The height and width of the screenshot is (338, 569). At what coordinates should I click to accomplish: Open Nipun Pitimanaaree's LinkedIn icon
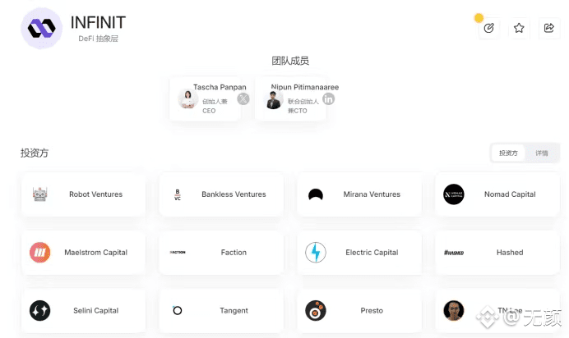pyautogui.click(x=328, y=98)
